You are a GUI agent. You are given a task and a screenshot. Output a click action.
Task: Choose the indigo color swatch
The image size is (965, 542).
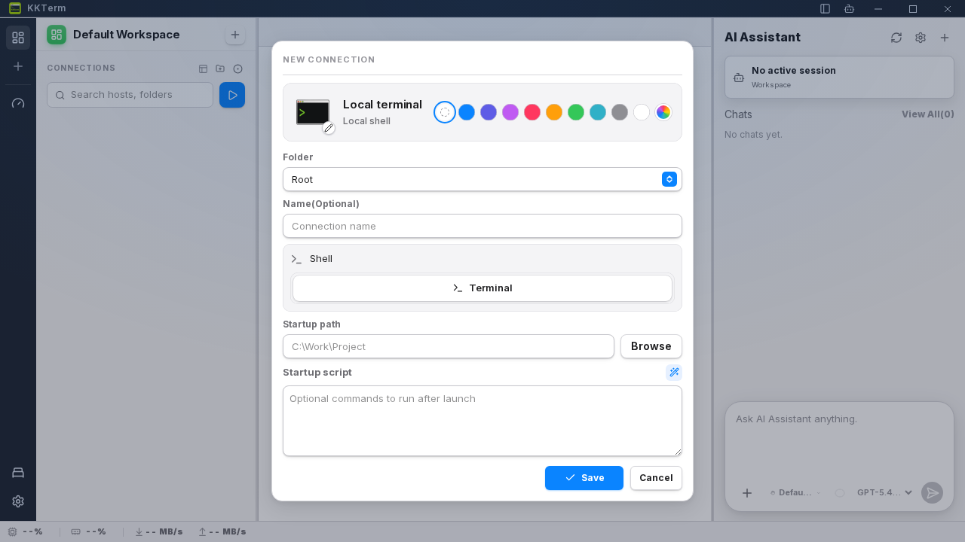point(489,112)
